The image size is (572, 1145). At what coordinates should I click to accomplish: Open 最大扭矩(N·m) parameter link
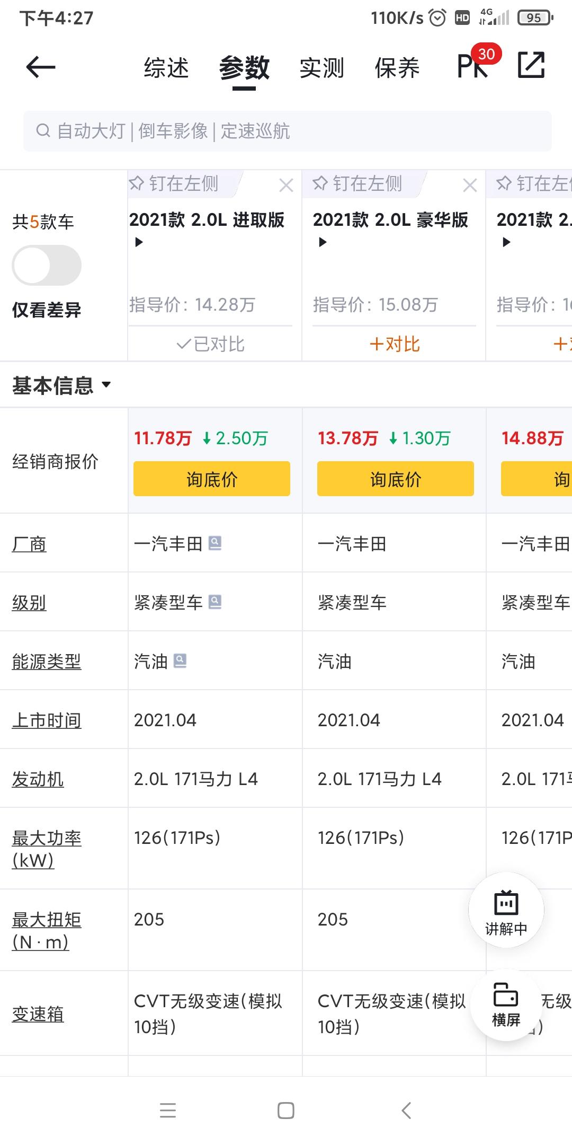tap(47, 930)
